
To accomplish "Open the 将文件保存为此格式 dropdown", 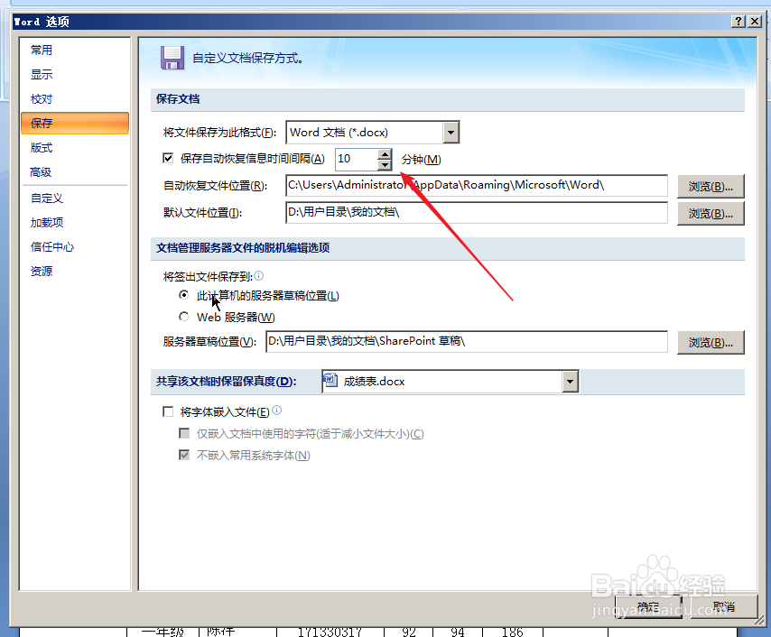I will [451, 133].
